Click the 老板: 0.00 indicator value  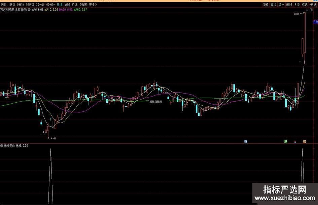click(x=22, y=146)
